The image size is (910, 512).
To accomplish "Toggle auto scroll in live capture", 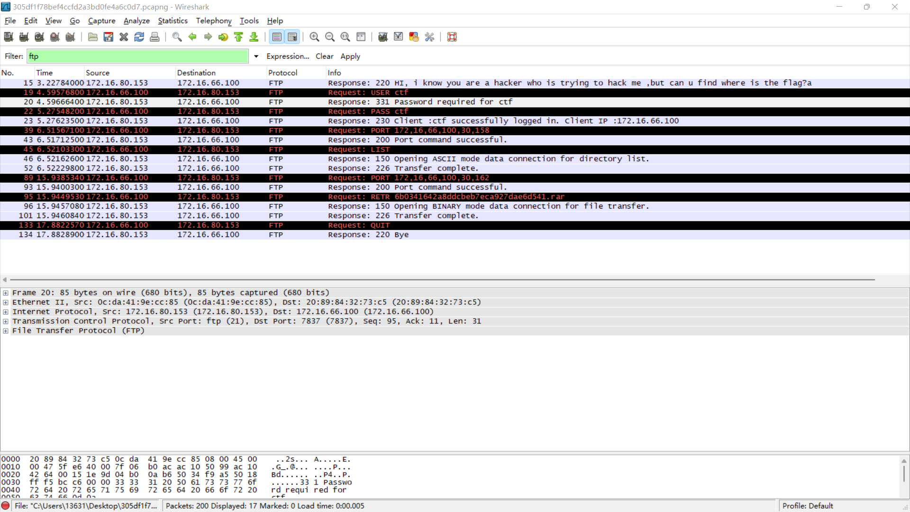I will (x=292, y=37).
